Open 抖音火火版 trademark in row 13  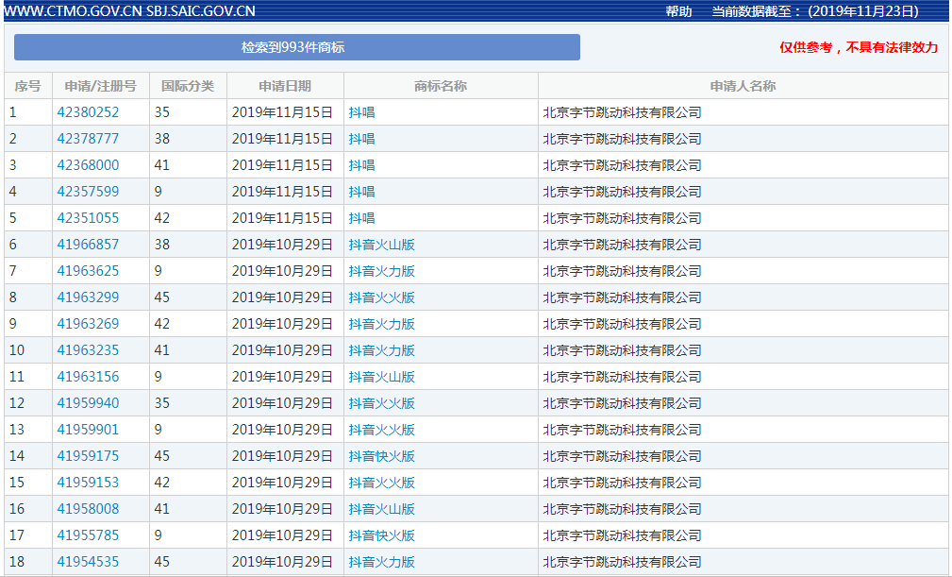[382, 430]
